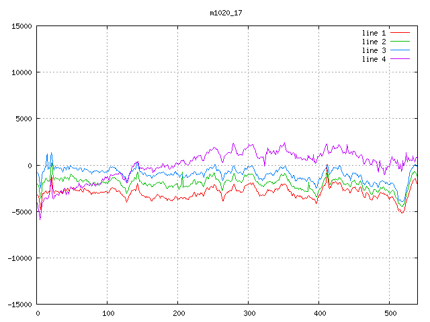Click the y-axis label 10000
This screenshot has height=322, width=430.
(x=21, y=72)
